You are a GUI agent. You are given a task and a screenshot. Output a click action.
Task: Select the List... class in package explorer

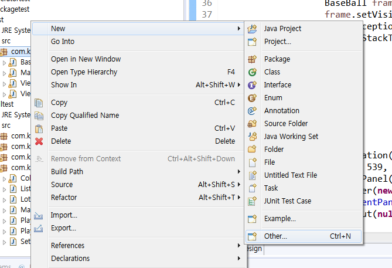tap(26, 189)
